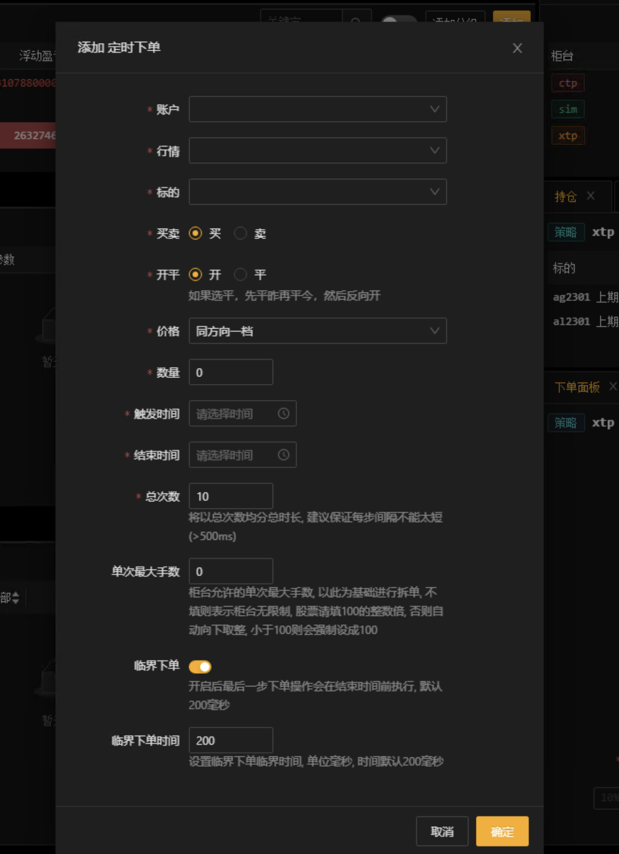The height and width of the screenshot is (854, 619).
Task: Select the al2301 row in 持仓
Action: (x=583, y=321)
